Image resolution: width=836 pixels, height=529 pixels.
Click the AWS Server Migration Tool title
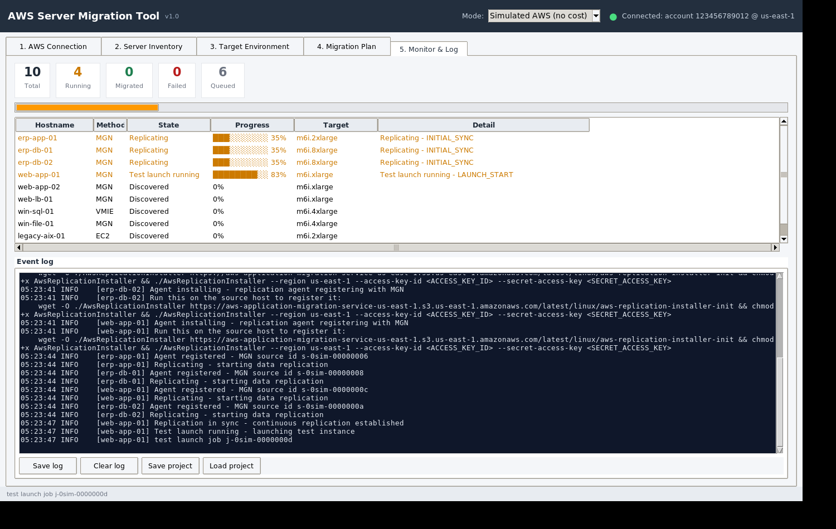coord(84,16)
